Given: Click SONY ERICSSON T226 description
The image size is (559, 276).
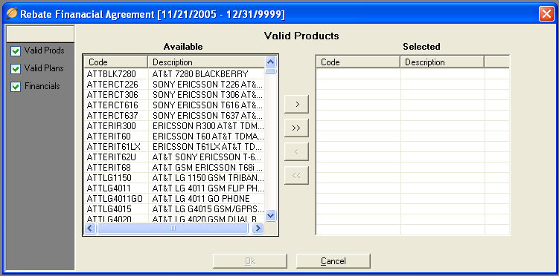Looking at the screenshot, I should 208,85.
